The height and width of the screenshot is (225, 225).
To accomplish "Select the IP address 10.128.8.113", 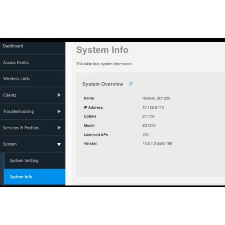I will point(153,107).
